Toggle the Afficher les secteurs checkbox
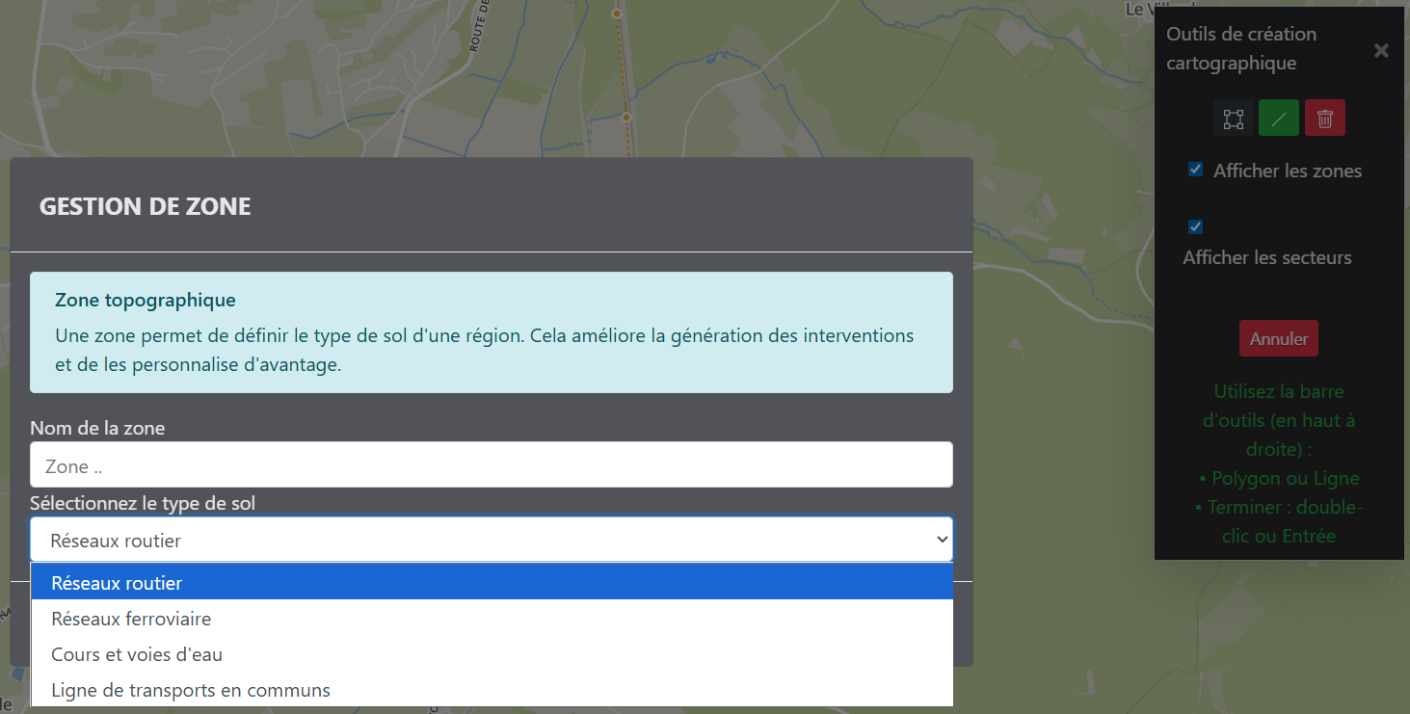 coord(1195,227)
